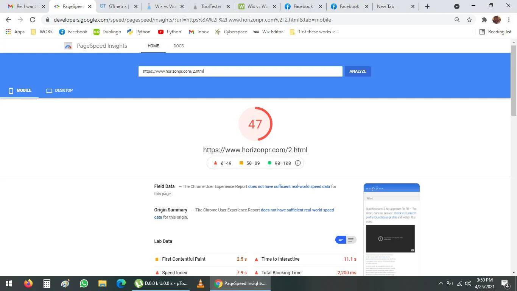The image size is (517, 291).
Task: Click the 'Speed Index' metric label
Action: click(174, 273)
